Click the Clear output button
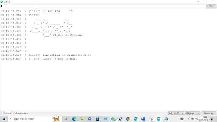Image resolution: width=217 pixels, height=122 pixels. click(x=209, y=113)
